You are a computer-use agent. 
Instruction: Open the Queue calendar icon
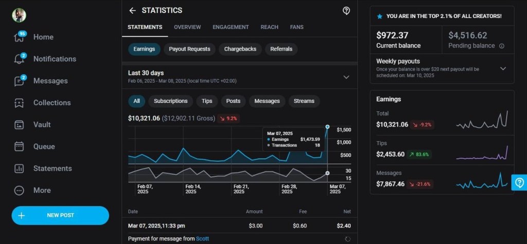tap(19, 146)
